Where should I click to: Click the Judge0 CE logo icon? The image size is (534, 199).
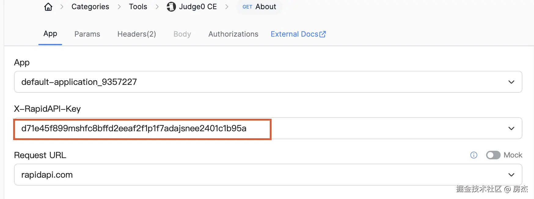(x=171, y=7)
